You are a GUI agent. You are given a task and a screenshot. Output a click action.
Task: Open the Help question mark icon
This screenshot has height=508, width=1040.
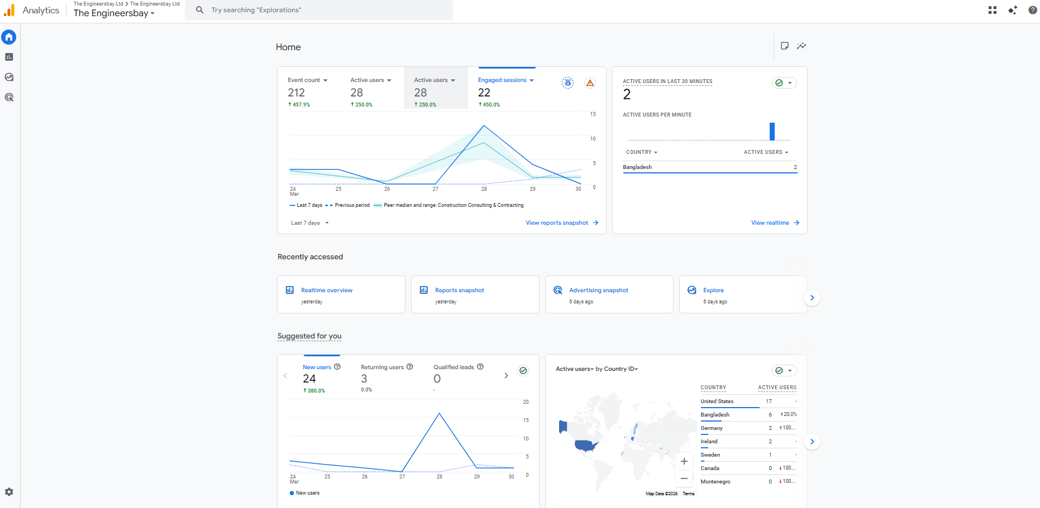(x=1033, y=10)
